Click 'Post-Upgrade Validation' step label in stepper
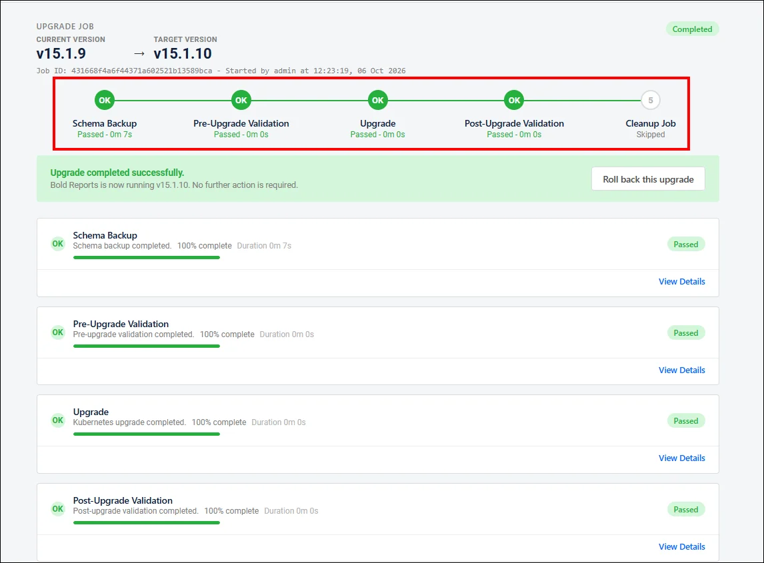Screen dimensions: 764x563 tap(514, 123)
